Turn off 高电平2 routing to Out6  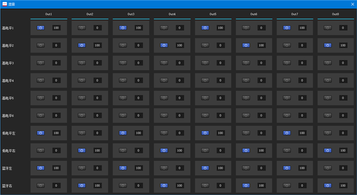tap(246, 45)
